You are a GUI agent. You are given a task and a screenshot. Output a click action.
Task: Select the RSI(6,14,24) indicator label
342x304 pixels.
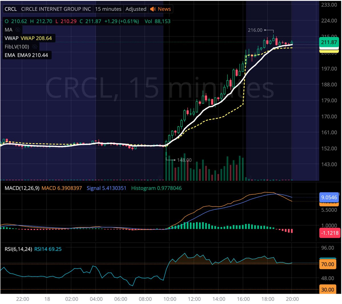tap(18, 249)
